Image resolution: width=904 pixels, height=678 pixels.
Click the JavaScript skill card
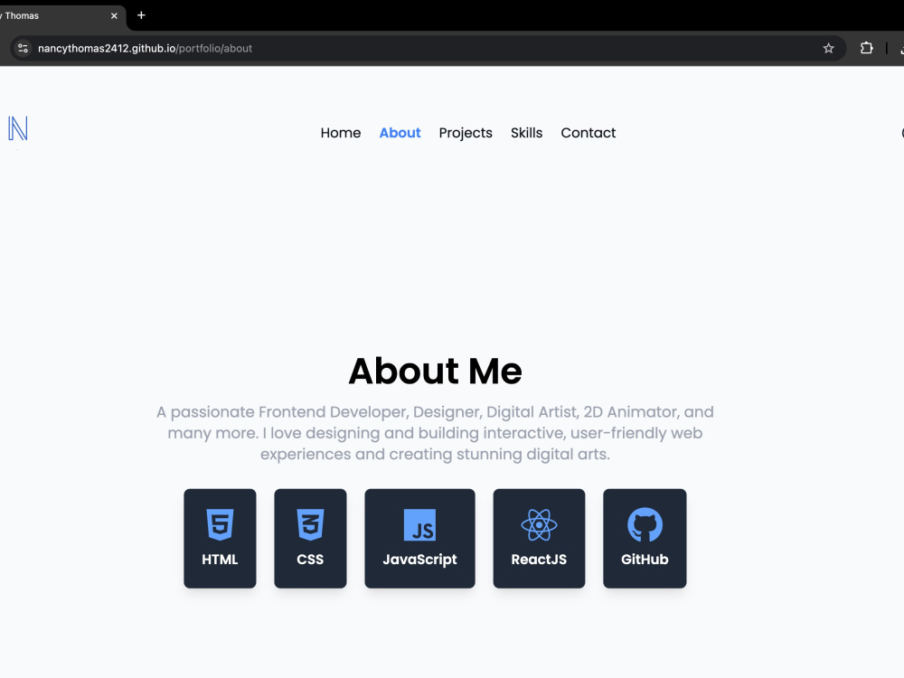click(x=419, y=539)
